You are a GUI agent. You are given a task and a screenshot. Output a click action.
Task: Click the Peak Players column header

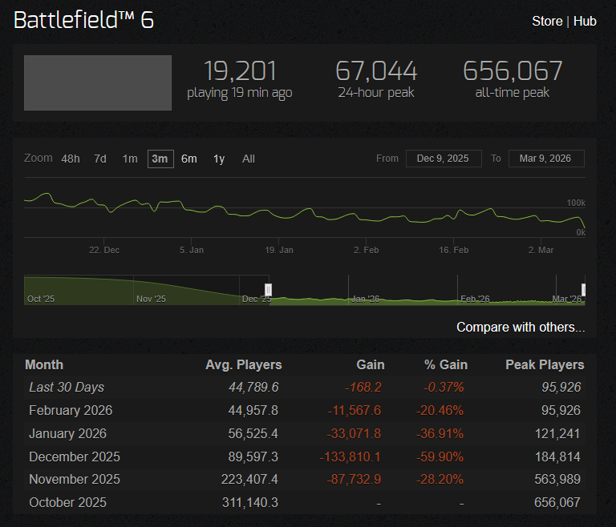[545, 365]
